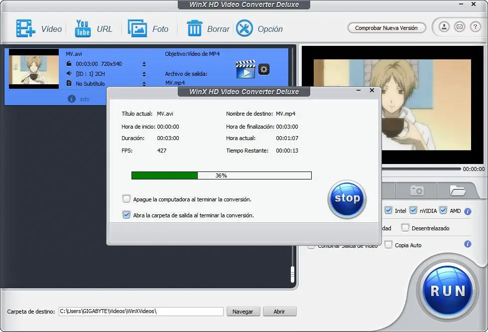488x332 pixels.
Task: Click the Borrar trash can icon
Action: pos(195,28)
